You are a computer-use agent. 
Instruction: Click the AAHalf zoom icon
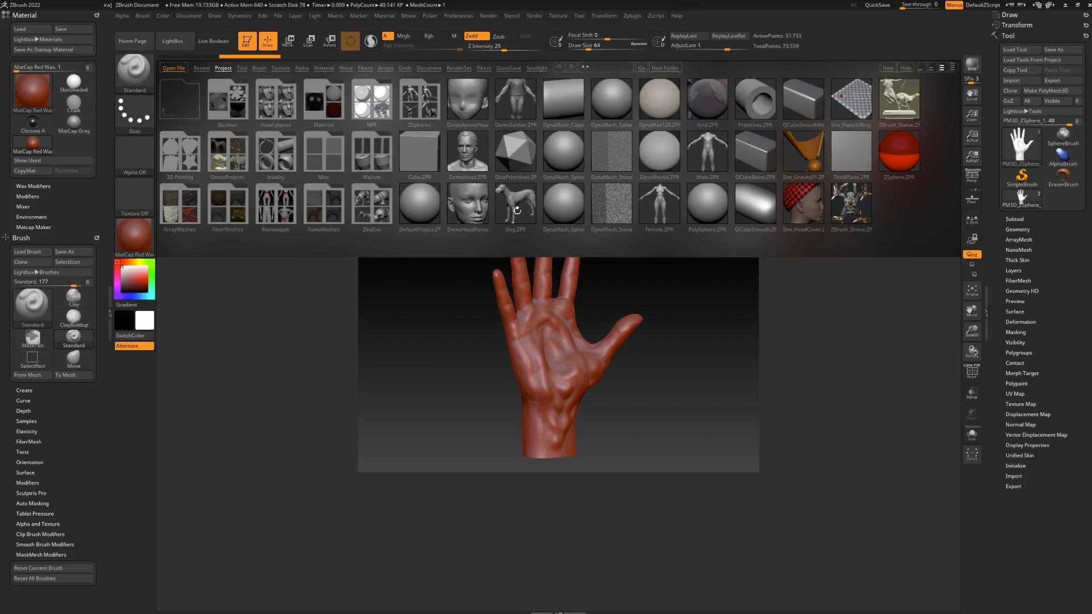click(x=972, y=156)
